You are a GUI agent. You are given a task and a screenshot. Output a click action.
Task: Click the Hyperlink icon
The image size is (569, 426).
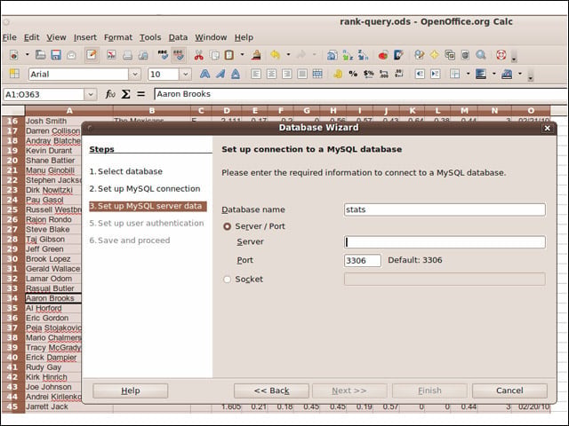click(332, 55)
